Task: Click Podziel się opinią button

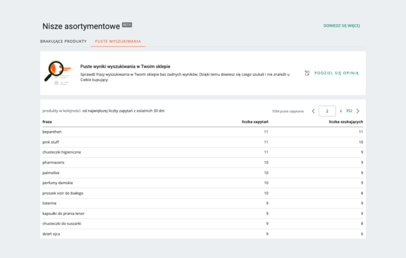Action: coord(336,73)
